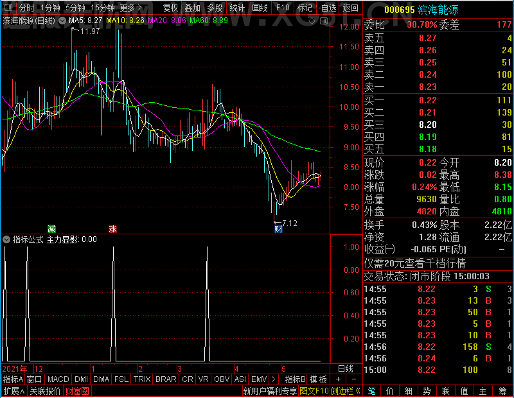This screenshot has width=514, height=398.
Task: Switch to the FSL indicator
Action: point(121,379)
